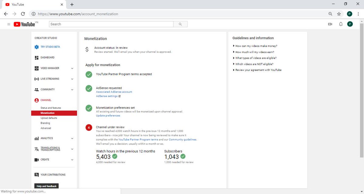Open the Chrome profile avatar
364x194 pixels.
[349, 14]
